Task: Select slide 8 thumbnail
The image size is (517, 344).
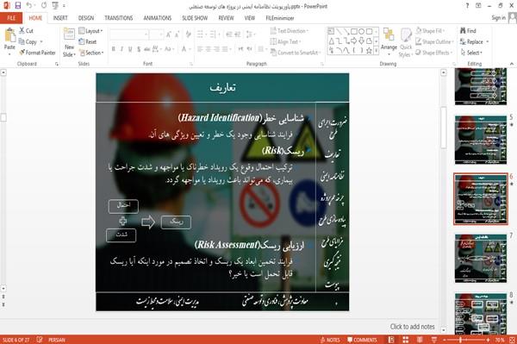Action: coord(481,313)
